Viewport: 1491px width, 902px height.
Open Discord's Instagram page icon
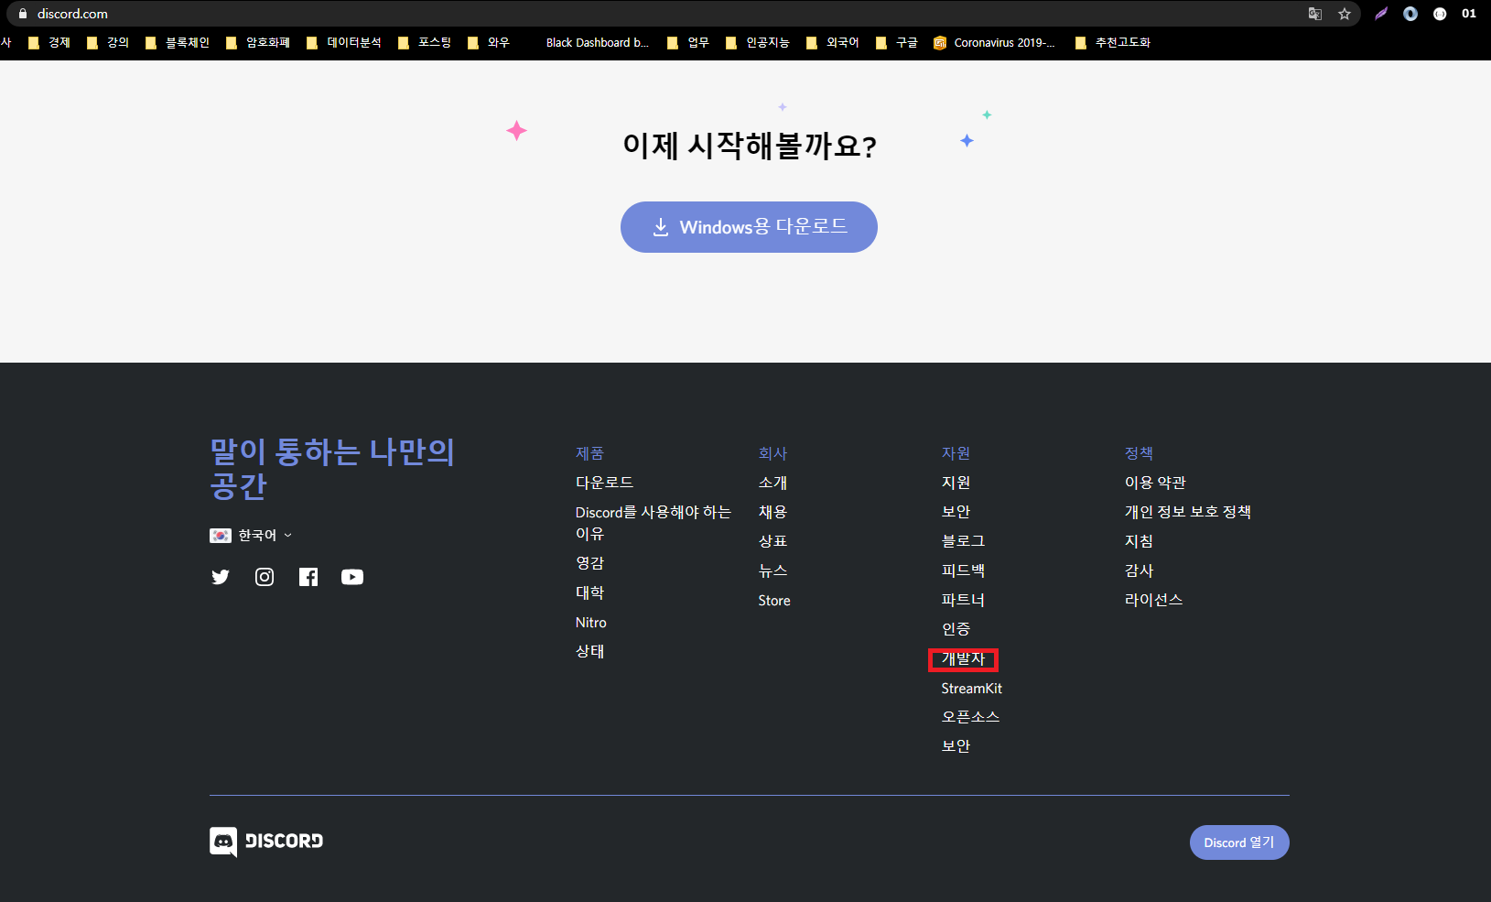[x=265, y=577]
